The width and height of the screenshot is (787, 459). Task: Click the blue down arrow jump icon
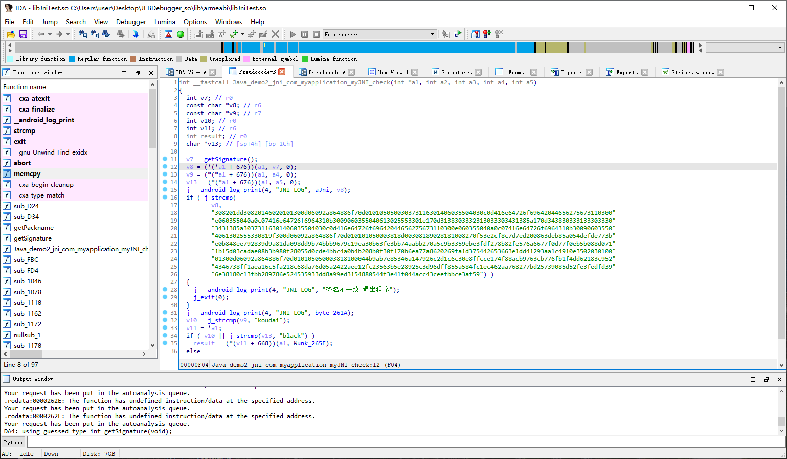coord(136,34)
